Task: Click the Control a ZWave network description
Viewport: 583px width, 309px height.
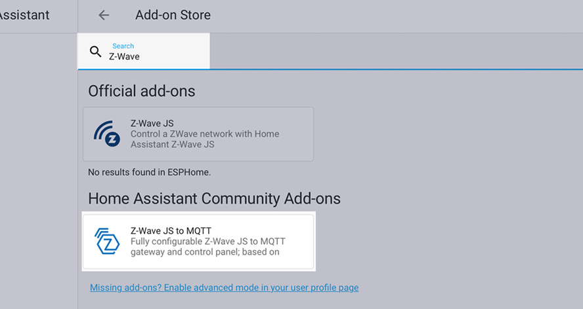Action: click(x=205, y=139)
